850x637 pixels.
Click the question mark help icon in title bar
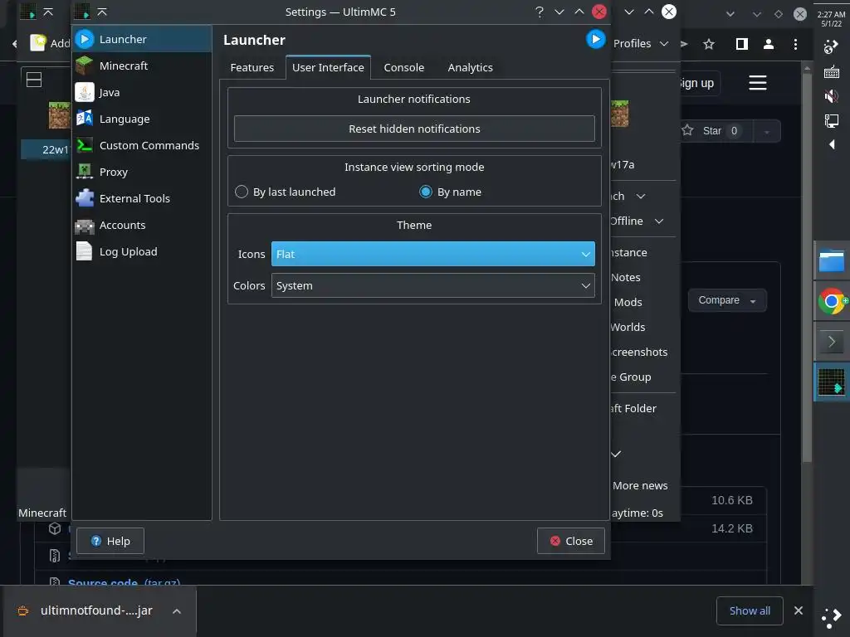pyautogui.click(x=539, y=12)
